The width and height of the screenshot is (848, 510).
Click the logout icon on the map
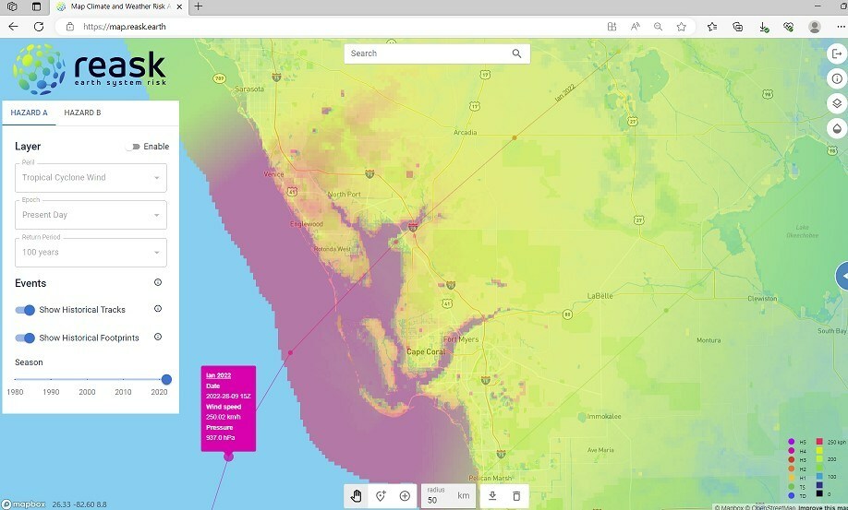[x=836, y=54]
